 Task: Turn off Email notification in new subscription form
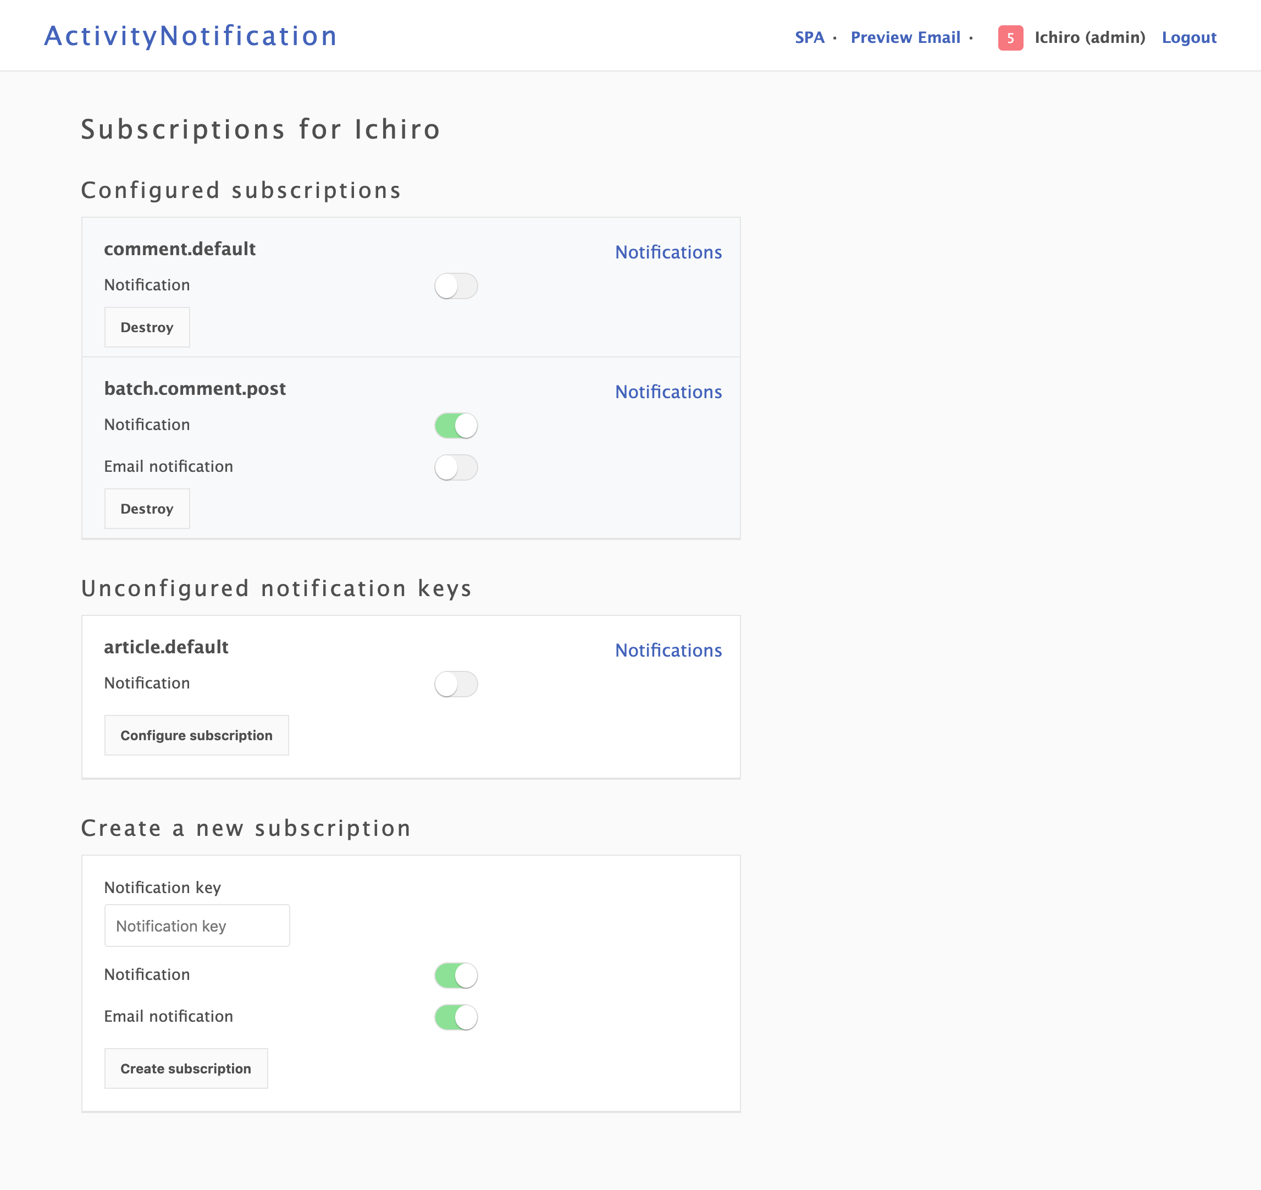coord(456,1017)
